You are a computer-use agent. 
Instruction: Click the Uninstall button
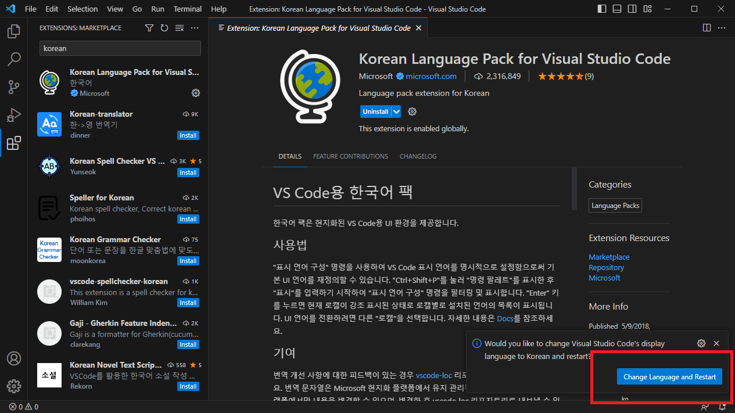(x=375, y=112)
